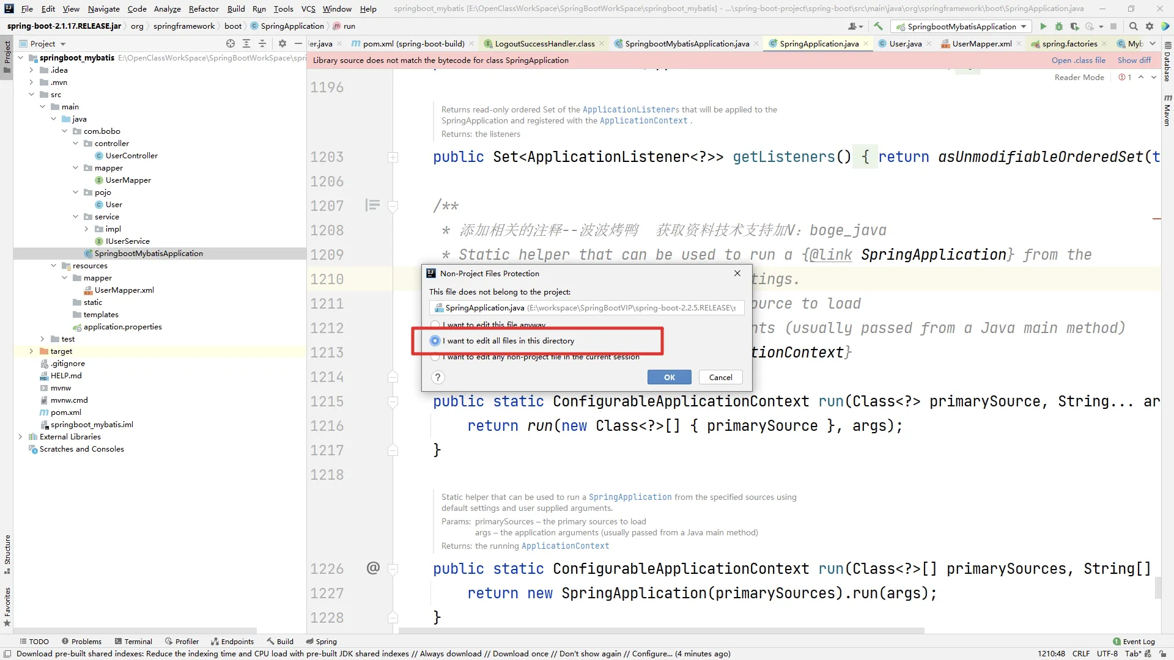Click the editor horizontal scrollbar
This screenshot has height=660, width=1174.
(x=661, y=630)
